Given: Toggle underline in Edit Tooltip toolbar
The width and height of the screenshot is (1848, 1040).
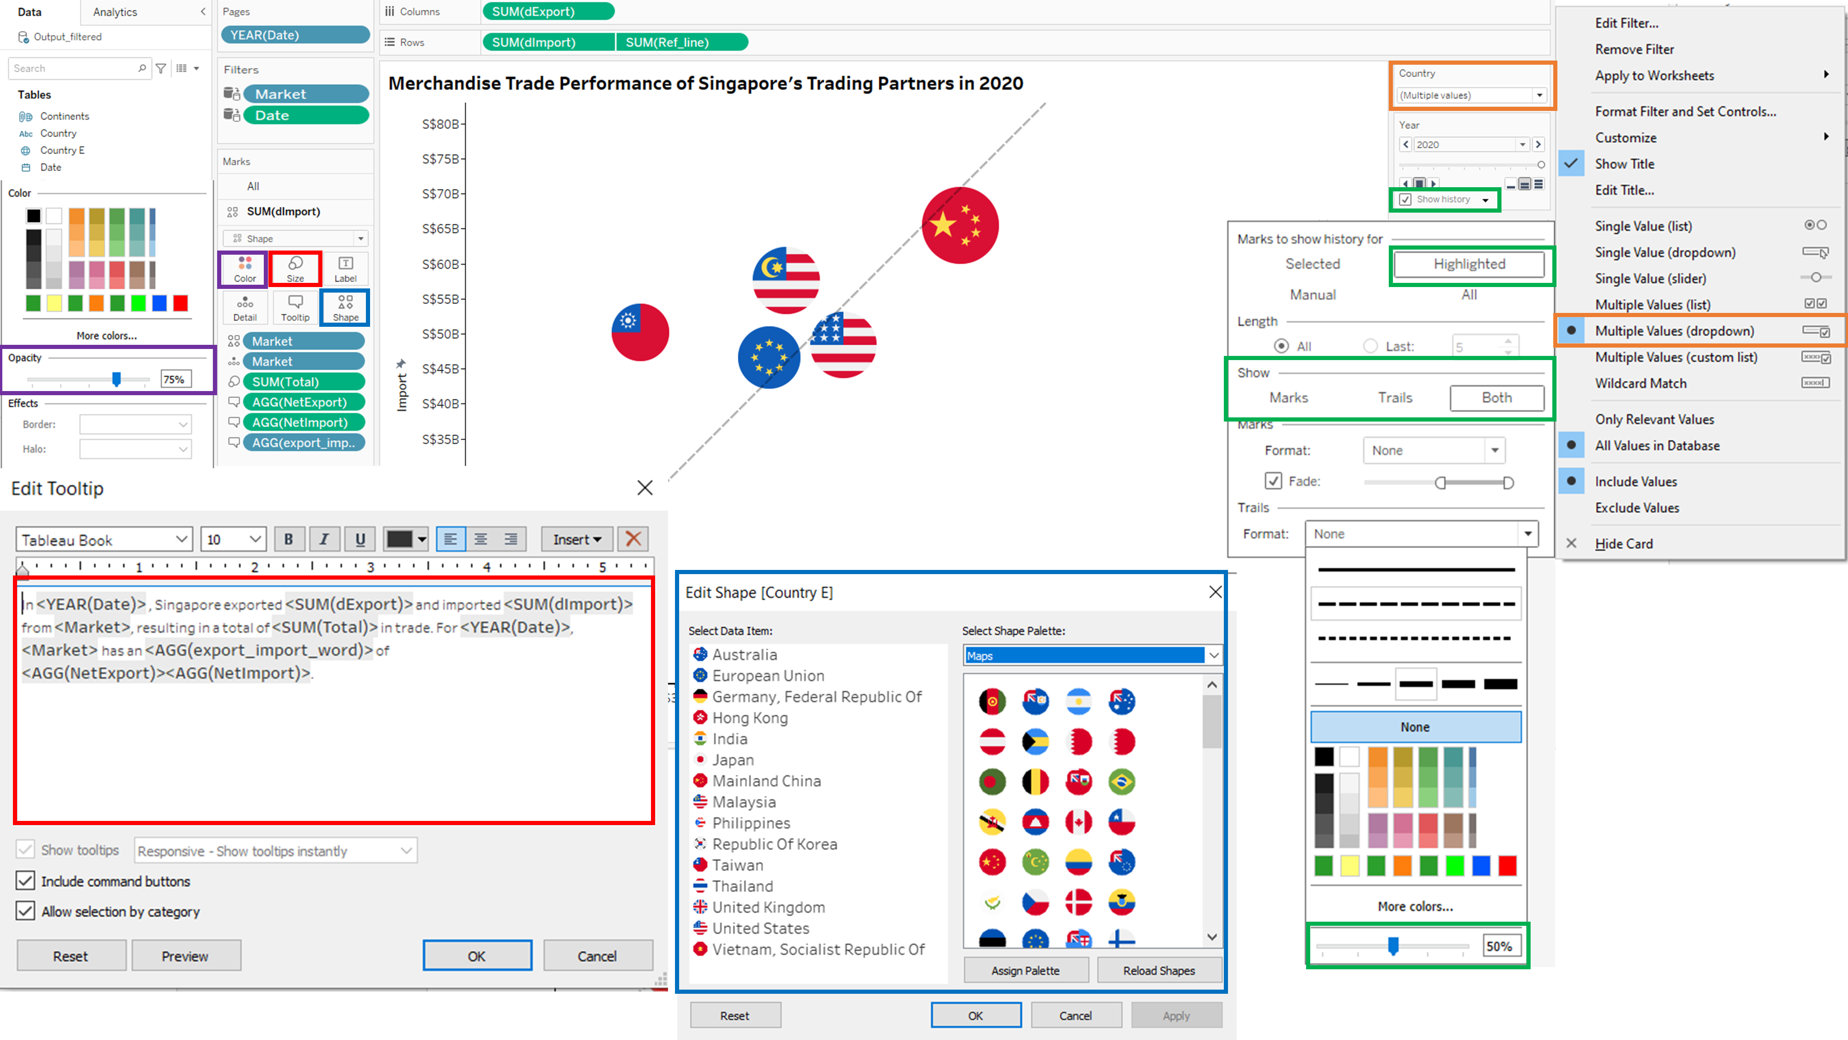Looking at the screenshot, I should point(360,539).
